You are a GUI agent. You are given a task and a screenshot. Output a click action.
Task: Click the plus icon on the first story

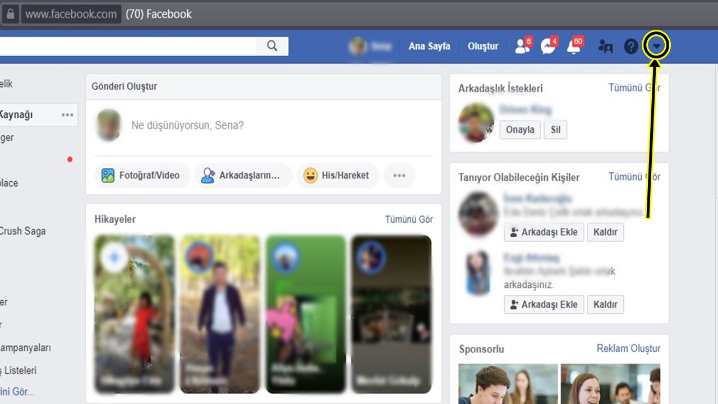click(x=114, y=256)
